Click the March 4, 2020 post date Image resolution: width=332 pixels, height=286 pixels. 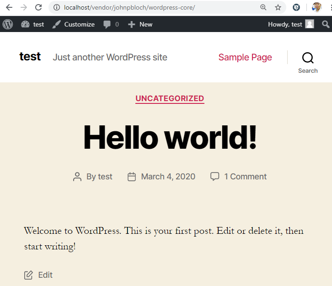click(168, 177)
